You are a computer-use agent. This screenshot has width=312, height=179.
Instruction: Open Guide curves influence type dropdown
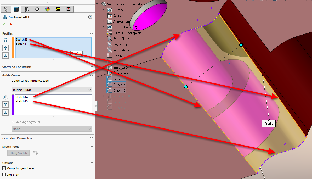tap(52, 90)
